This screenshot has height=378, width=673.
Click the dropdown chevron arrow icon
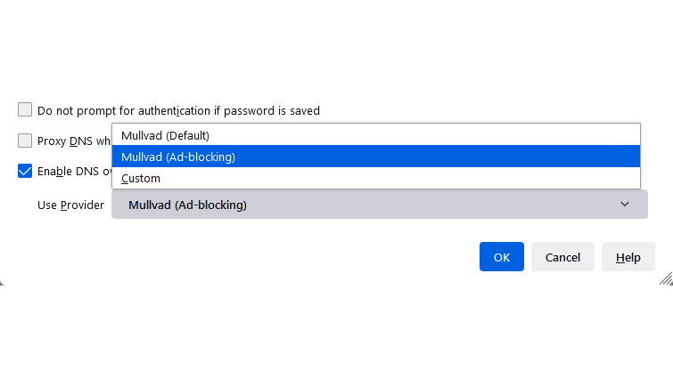624,205
